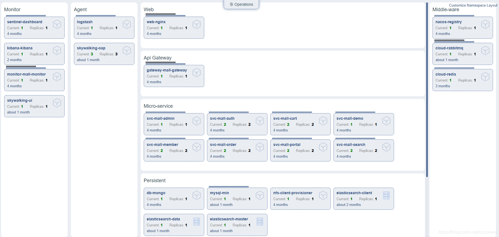This screenshot has width=499, height=237.
Task: Select the Micro-service group heading
Action: point(158,106)
